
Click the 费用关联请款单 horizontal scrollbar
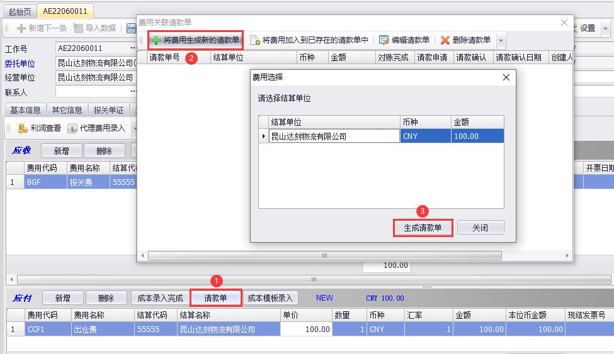point(324,256)
